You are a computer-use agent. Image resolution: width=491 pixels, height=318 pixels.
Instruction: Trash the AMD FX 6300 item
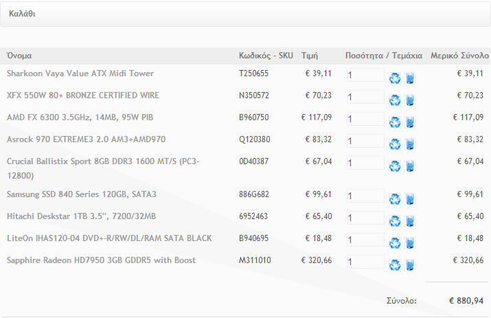coord(410,122)
